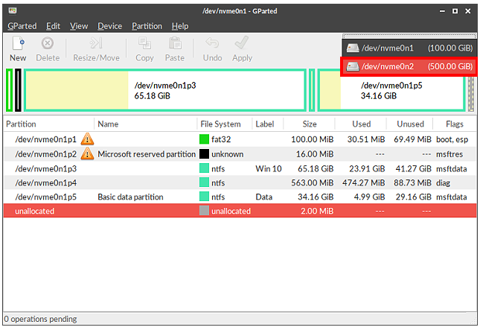Click the 'Data' label cell
480x330 pixels.
coord(264,197)
